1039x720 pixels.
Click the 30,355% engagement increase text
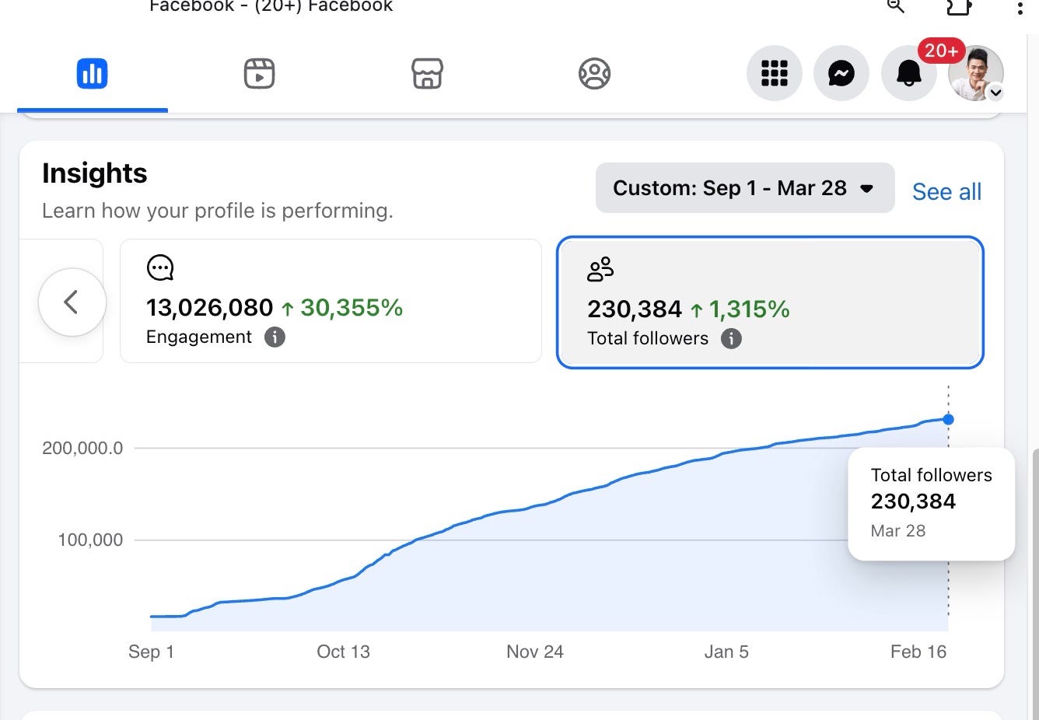tap(352, 308)
